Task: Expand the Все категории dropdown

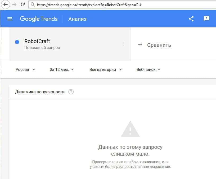Action: pyautogui.click(x=106, y=70)
